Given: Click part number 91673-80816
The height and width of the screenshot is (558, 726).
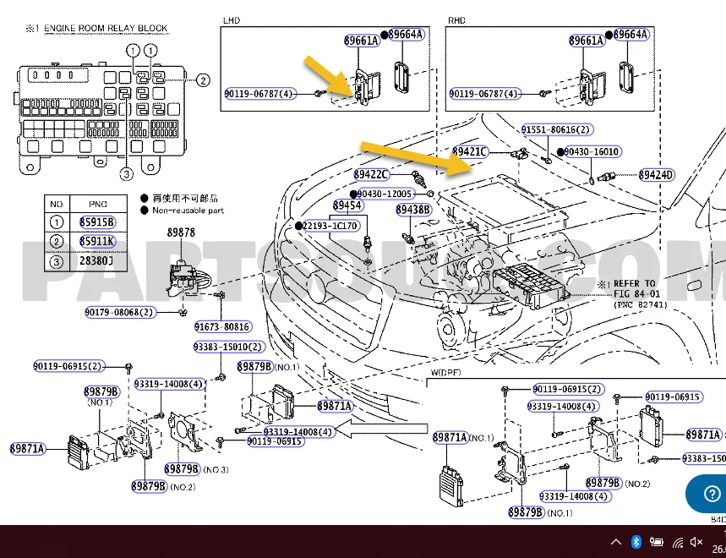Looking at the screenshot, I should (x=222, y=326).
